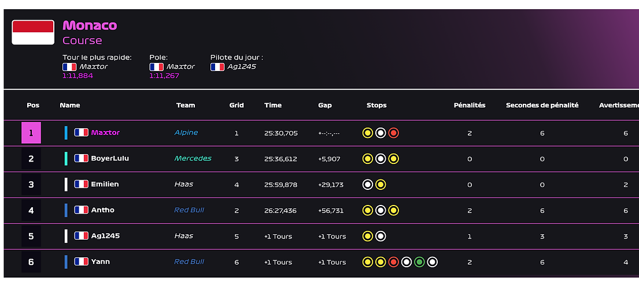Screen dimensions: 639x284
Task: Sort by the Grid column header
Action: point(237,105)
